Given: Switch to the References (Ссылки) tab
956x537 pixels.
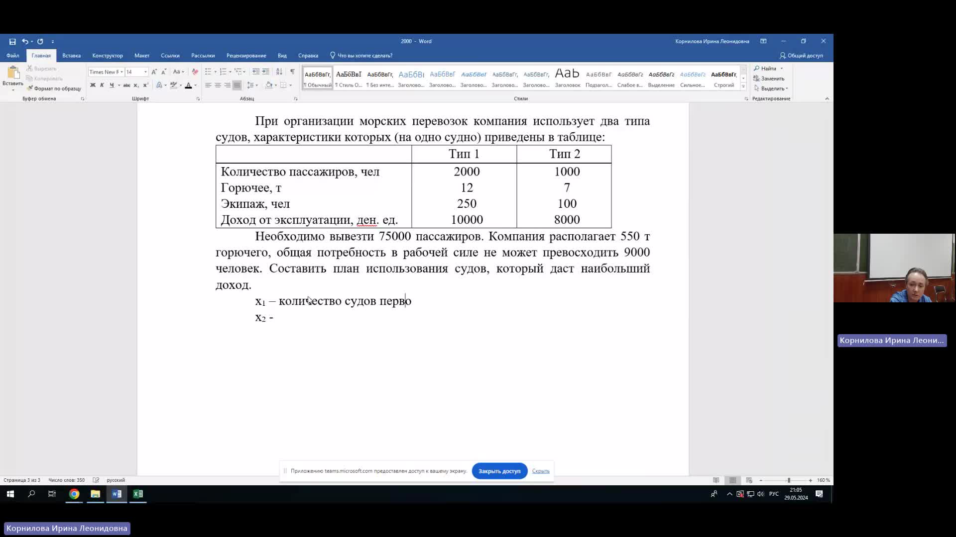Looking at the screenshot, I should 170,56.
